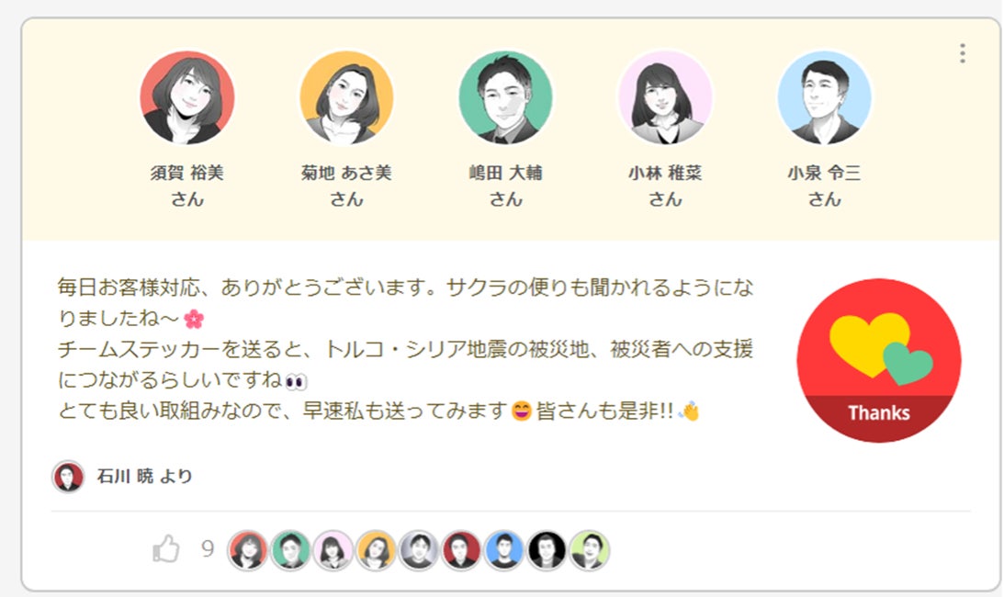Select sixth liker's dark red avatar

point(461,550)
